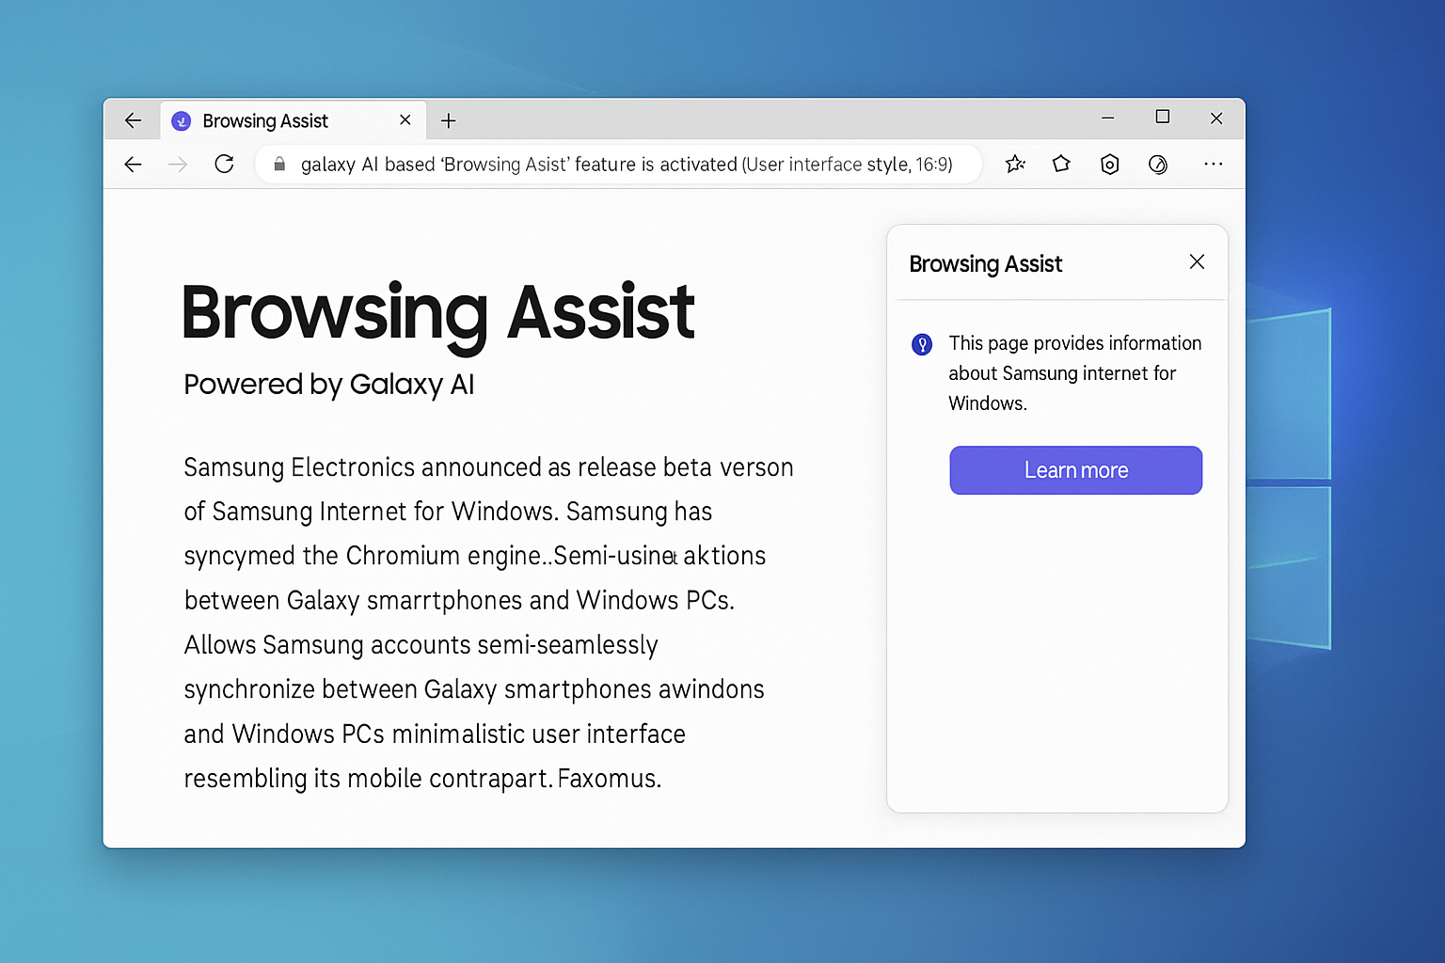The image size is (1445, 963).
Task: Click the summary text 'This page provides information'
Action: click(1075, 343)
